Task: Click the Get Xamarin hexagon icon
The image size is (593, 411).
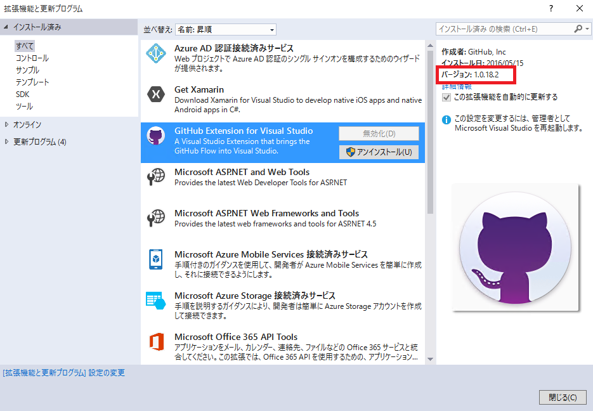Action: point(156,94)
